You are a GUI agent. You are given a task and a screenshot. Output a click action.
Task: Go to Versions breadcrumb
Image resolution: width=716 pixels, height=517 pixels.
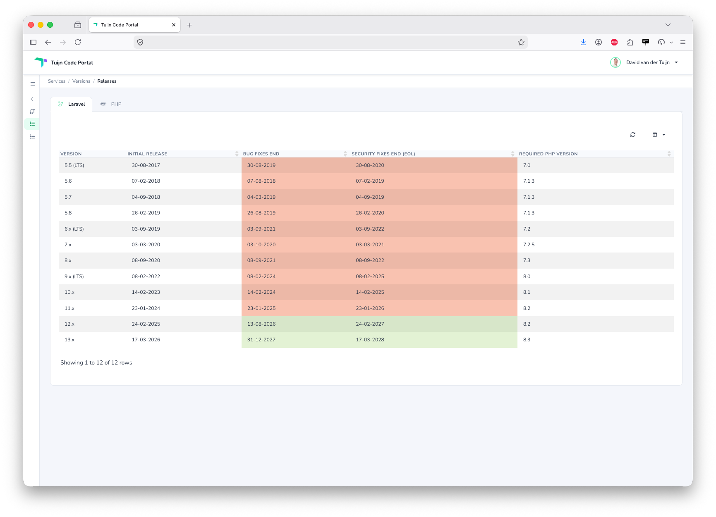(x=81, y=81)
